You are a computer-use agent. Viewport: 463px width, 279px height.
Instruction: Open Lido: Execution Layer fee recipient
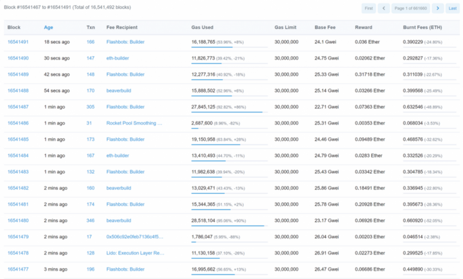pos(135,253)
